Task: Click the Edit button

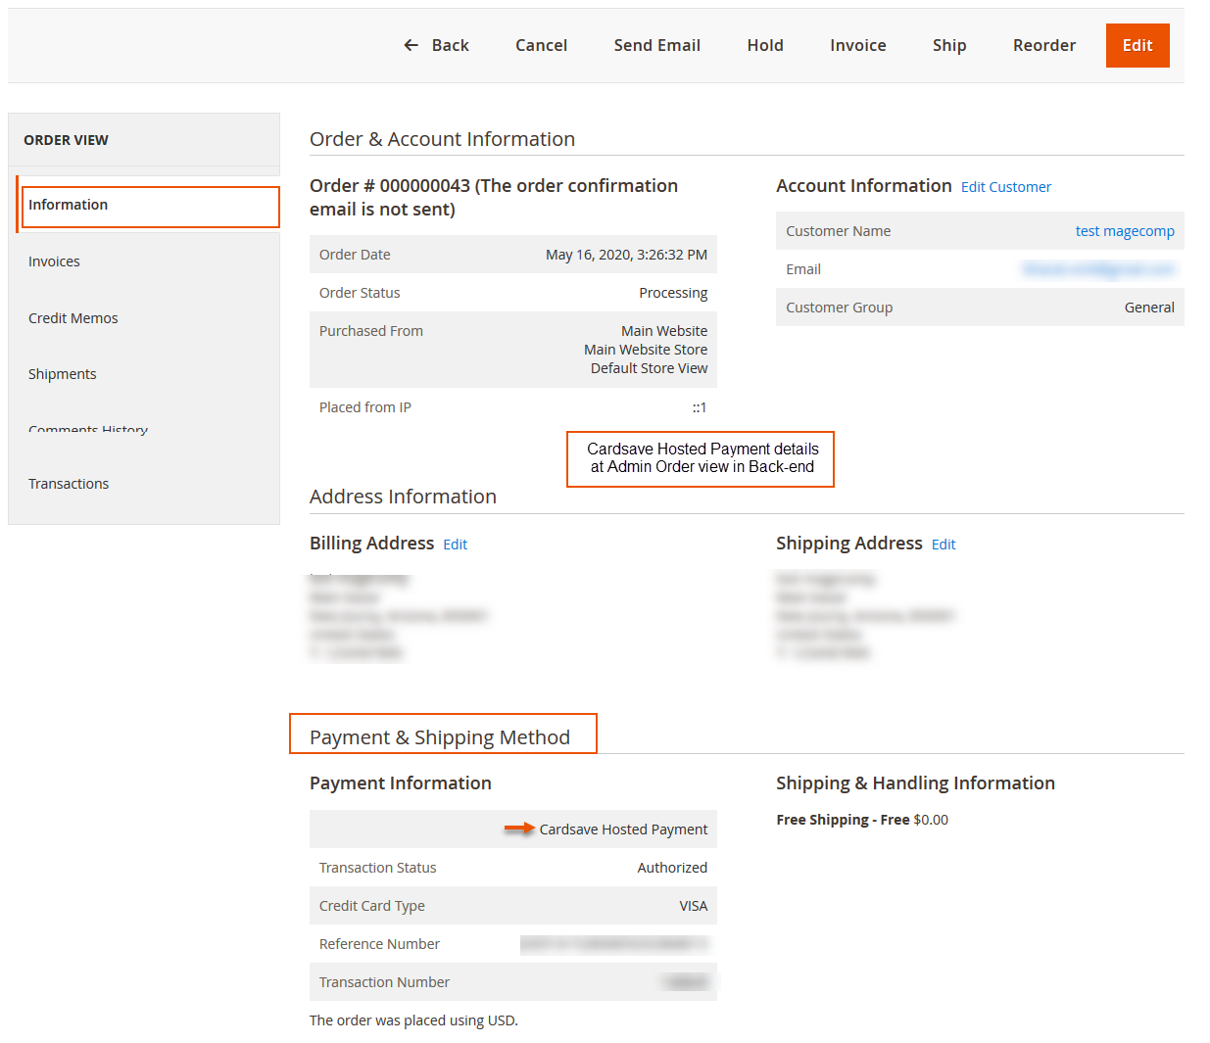Action: click(x=1137, y=45)
